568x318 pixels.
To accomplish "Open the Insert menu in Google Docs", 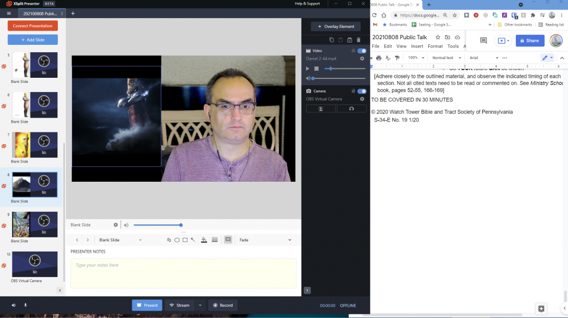I will tap(417, 47).
